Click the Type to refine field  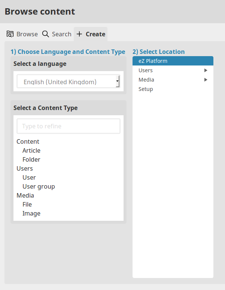tap(69, 126)
